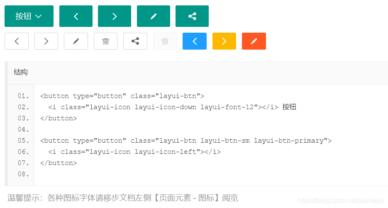Screen dimensions: 388x208
Task: Click the disabled faded trash button
Action: 165,41
